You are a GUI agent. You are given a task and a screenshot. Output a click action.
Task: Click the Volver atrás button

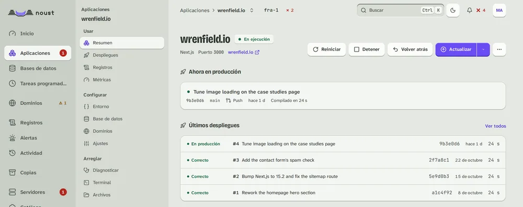click(x=410, y=49)
